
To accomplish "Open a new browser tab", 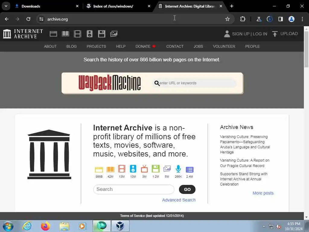I will (232, 6).
